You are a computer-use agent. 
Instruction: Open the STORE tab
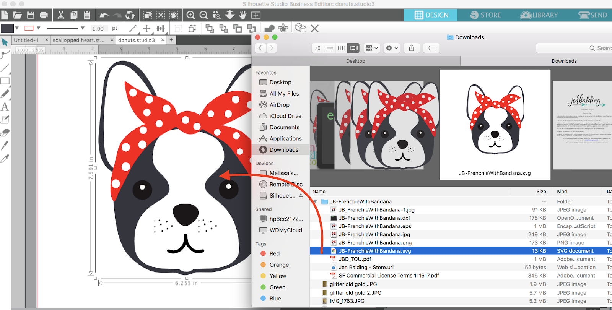click(486, 15)
